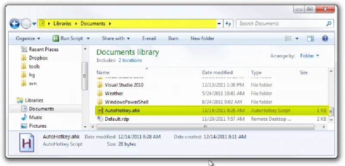Viewport: 345px width, 166px height.
Task: Click the 28 bytes size value
Action: tap(127, 144)
